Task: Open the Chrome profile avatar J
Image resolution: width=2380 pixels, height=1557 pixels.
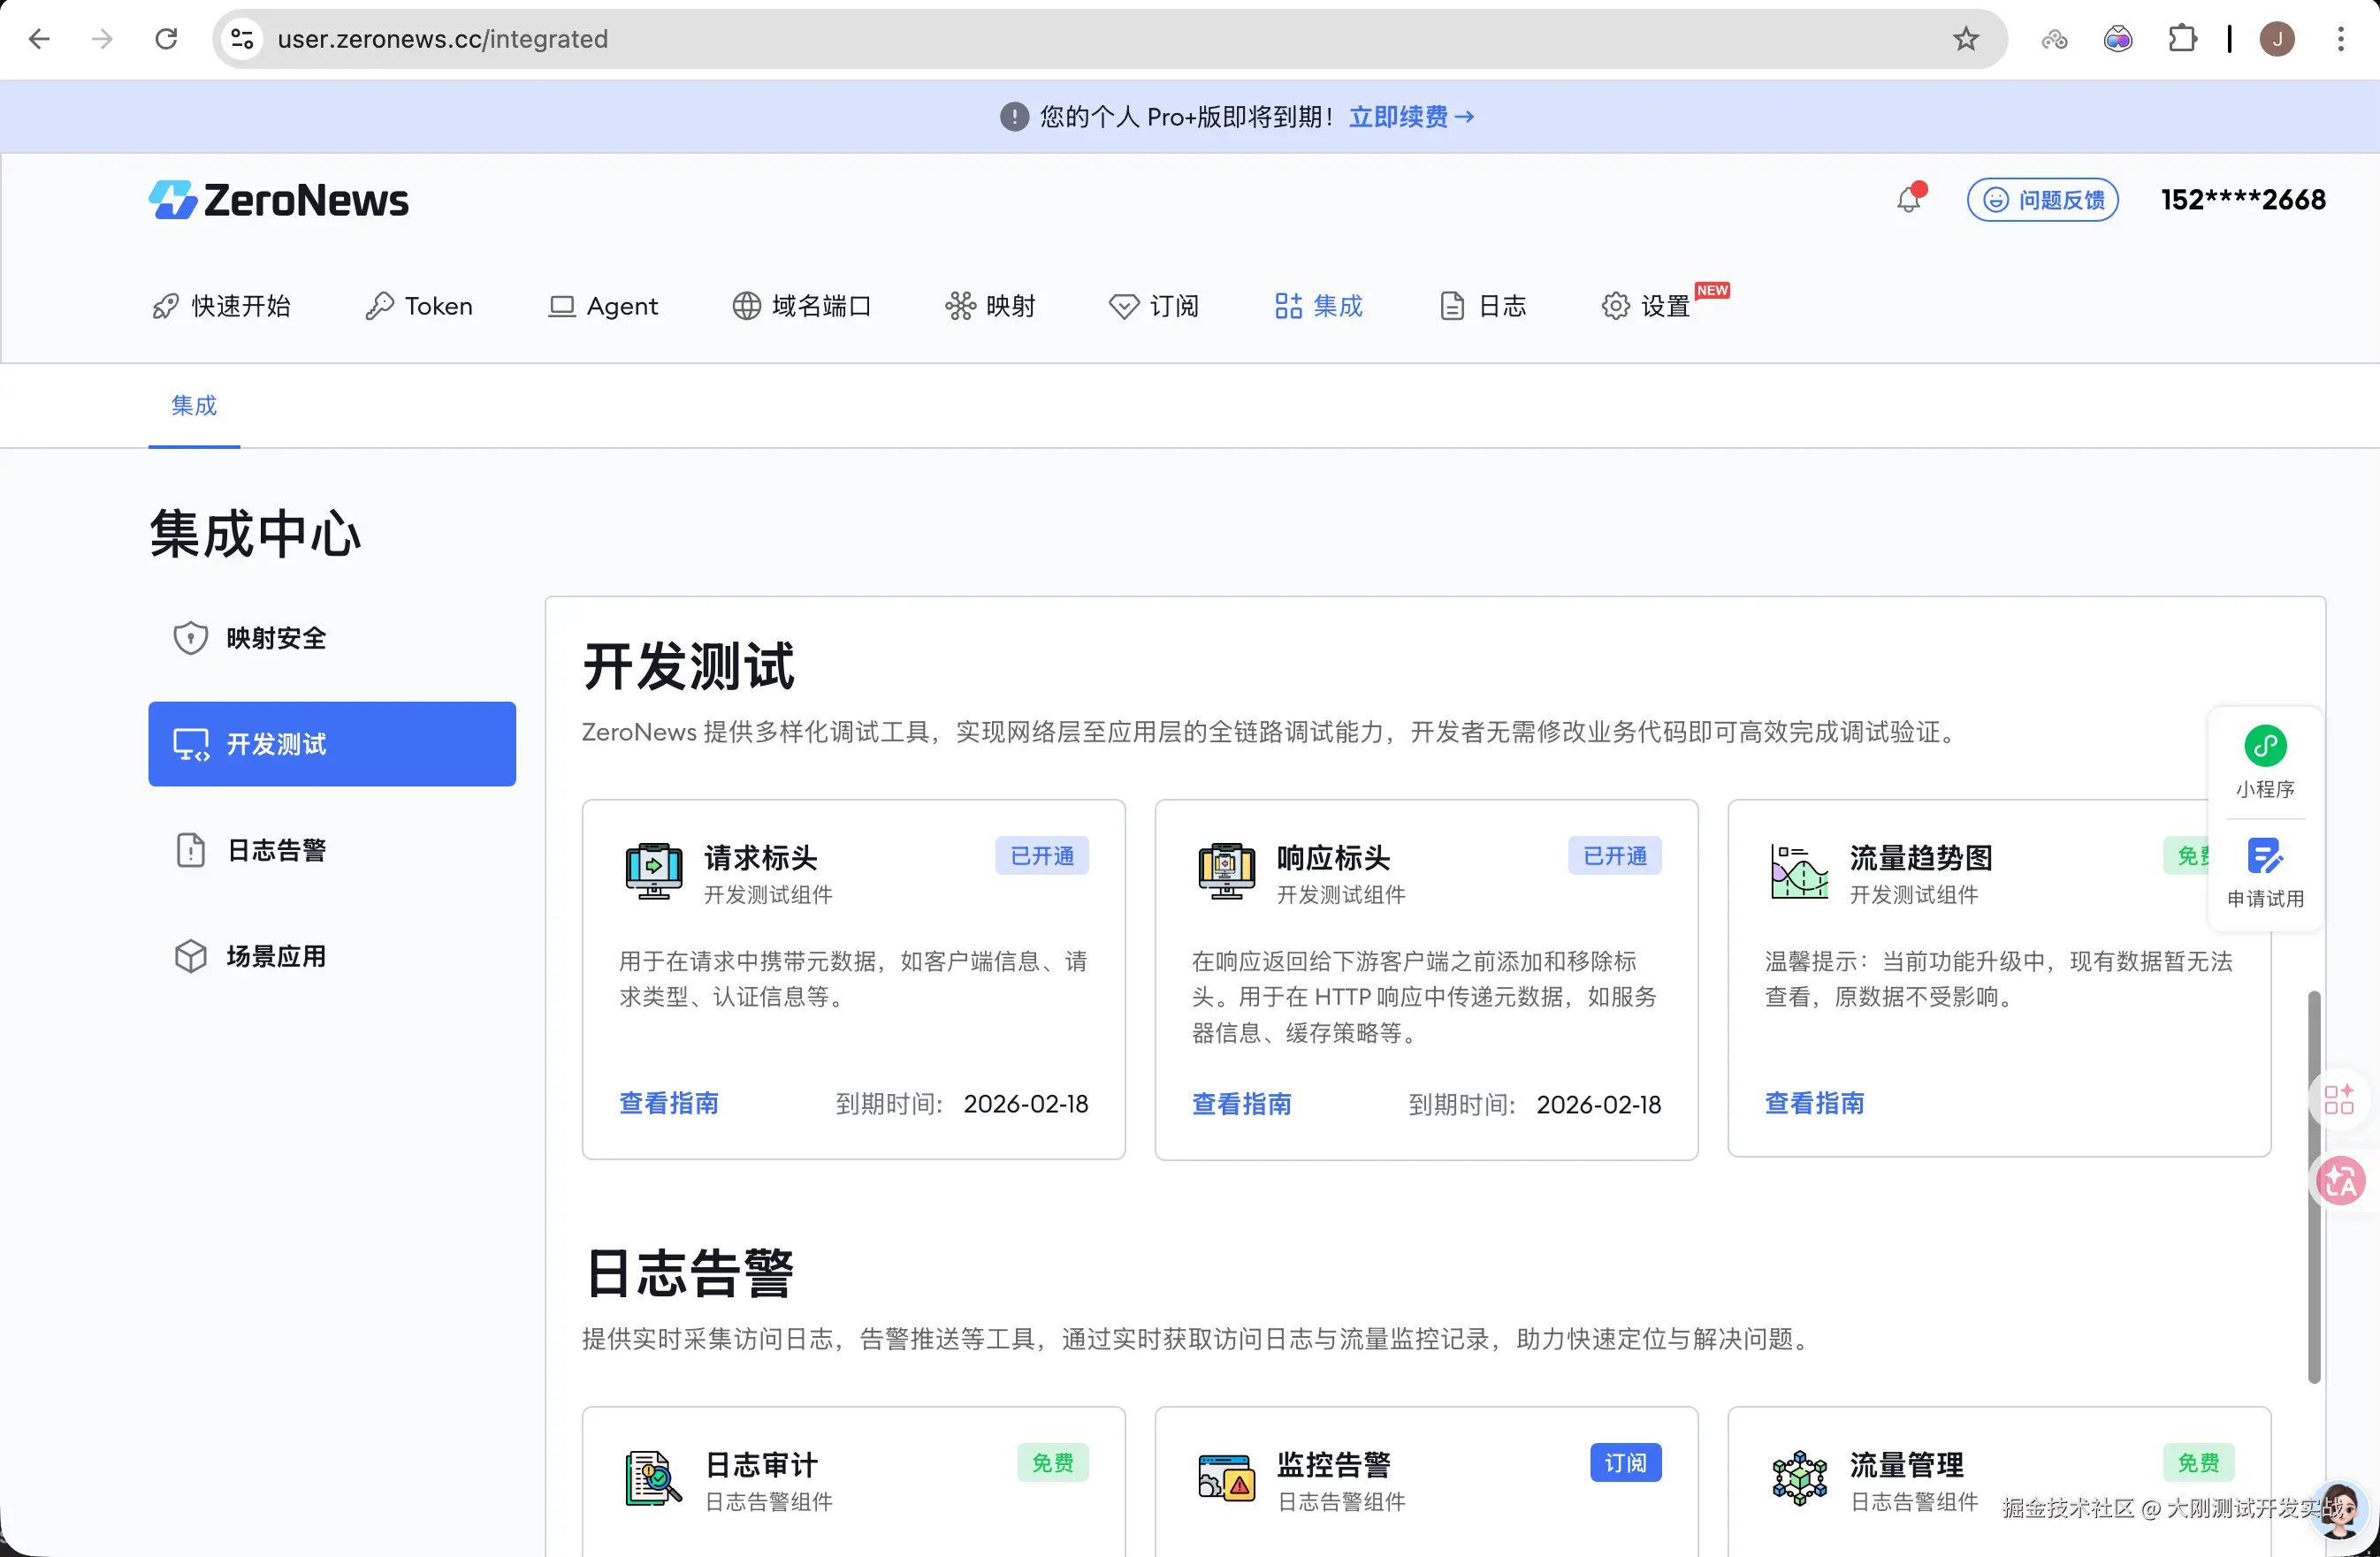Action: (2277, 39)
